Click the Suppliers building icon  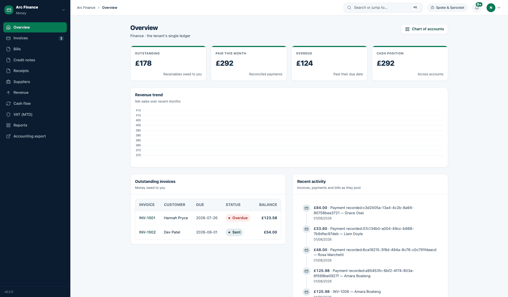pyautogui.click(x=9, y=82)
